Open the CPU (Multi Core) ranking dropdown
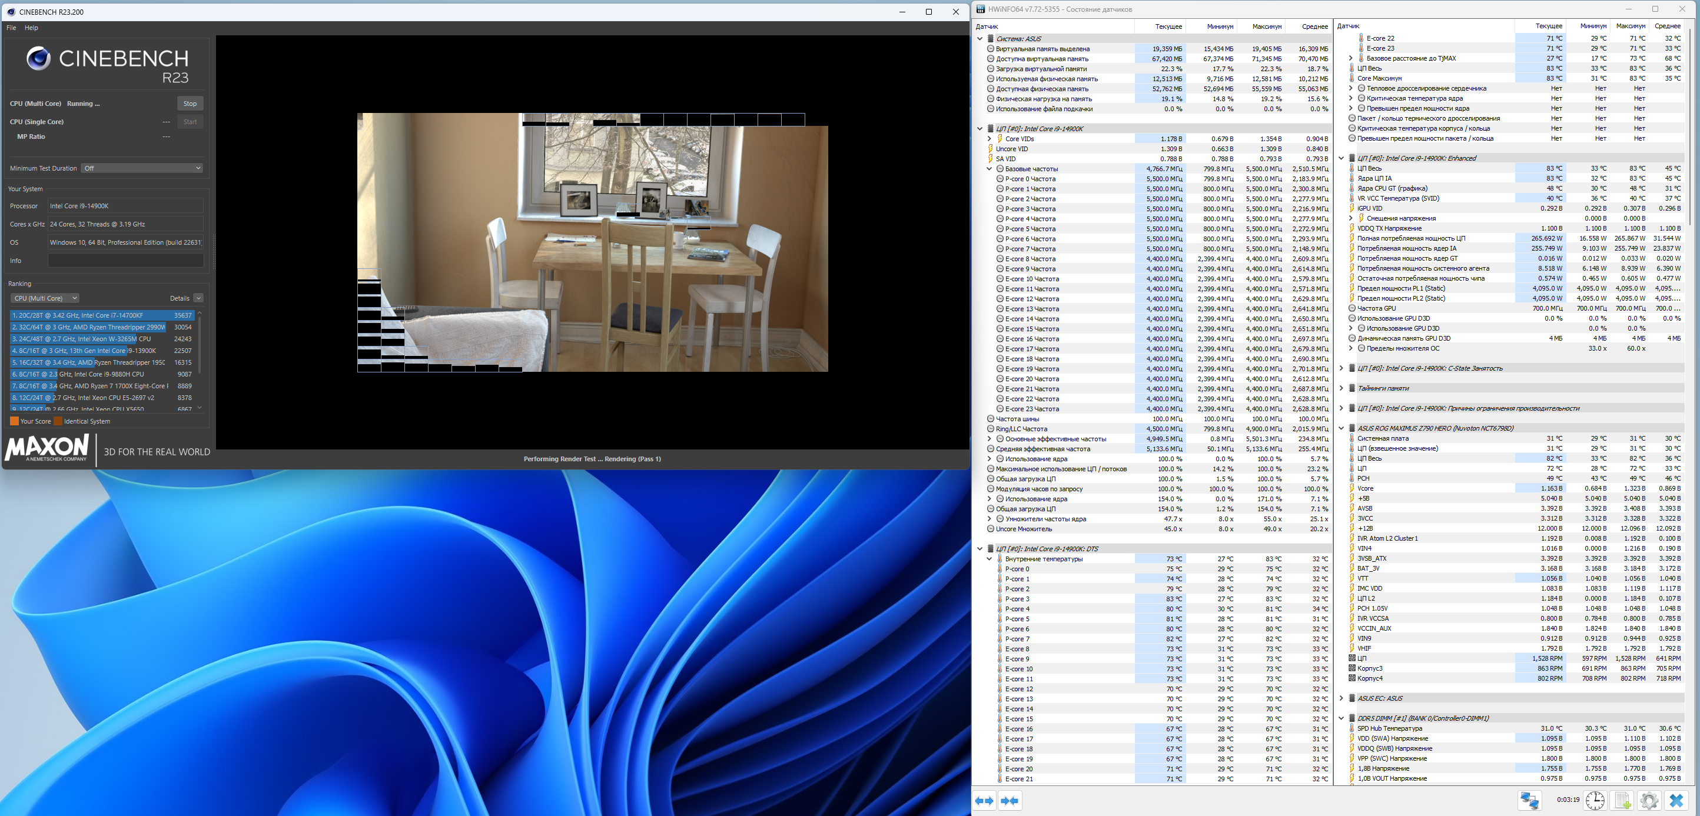The height and width of the screenshot is (816, 1700). (x=45, y=298)
